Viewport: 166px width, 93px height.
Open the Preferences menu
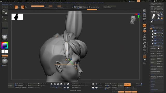click(x=64, y=3)
